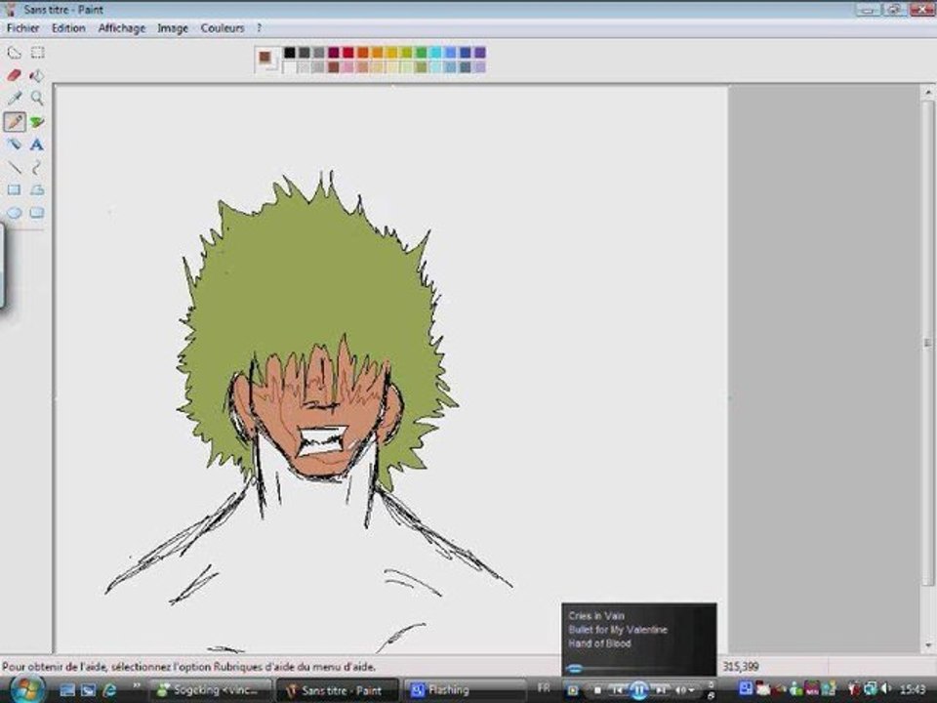937x703 pixels.
Task: Switch to Sans titre - Paint taskbar button
Action: coord(337,690)
